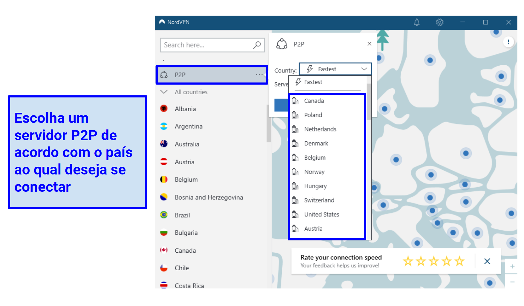Open the settings gear icon
This screenshot has width=524, height=306.
pos(439,22)
